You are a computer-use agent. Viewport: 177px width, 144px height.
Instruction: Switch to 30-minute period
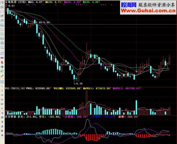pos(2,99)
